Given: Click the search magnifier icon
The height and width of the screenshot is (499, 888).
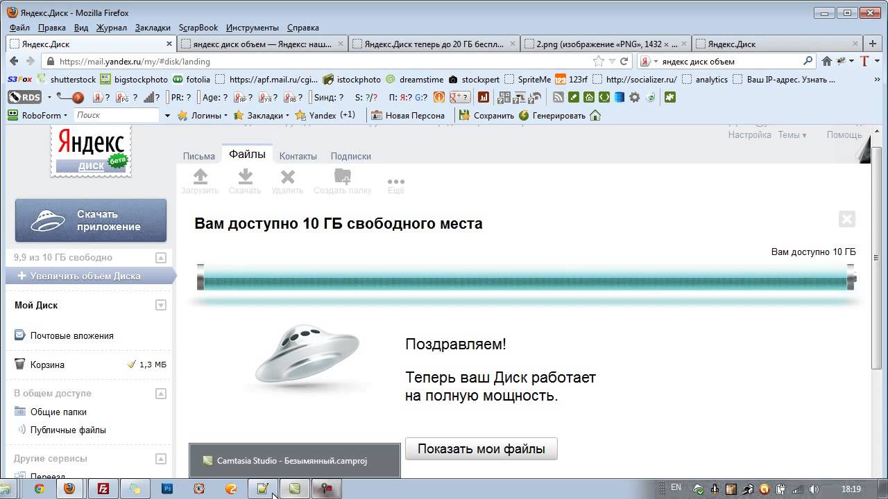Looking at the screenshot, I should point(808,61).
